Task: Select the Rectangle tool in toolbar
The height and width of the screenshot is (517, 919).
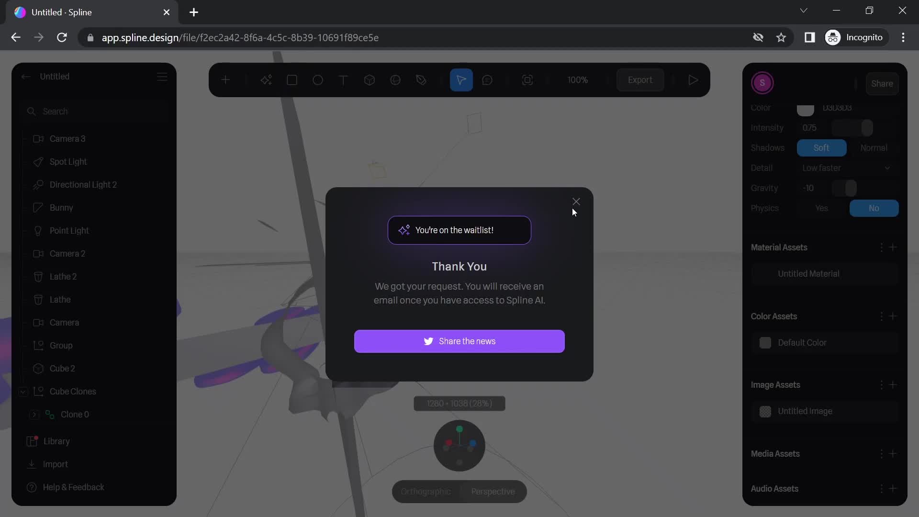Action: pos(291,79)
